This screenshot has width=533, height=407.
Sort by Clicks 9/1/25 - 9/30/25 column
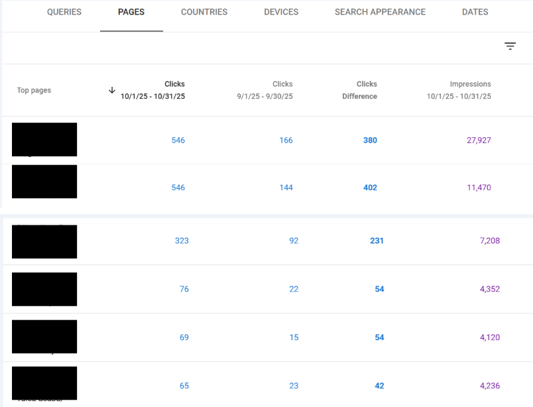pyautogui.click(x=265, y=90)
